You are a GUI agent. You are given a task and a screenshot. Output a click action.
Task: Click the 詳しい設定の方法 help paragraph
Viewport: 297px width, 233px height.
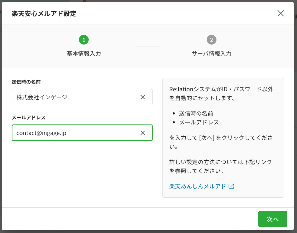221,167
